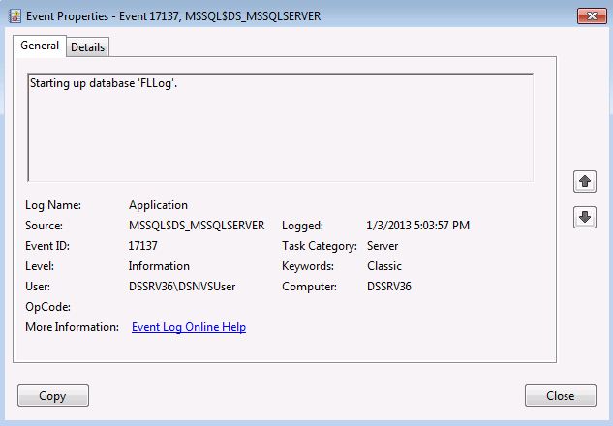Click inside the event description text box
Image resolution: width=613 pixels, height=426 pixels.
tap(279, 136)
